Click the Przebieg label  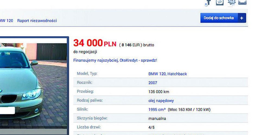point(85,92)
